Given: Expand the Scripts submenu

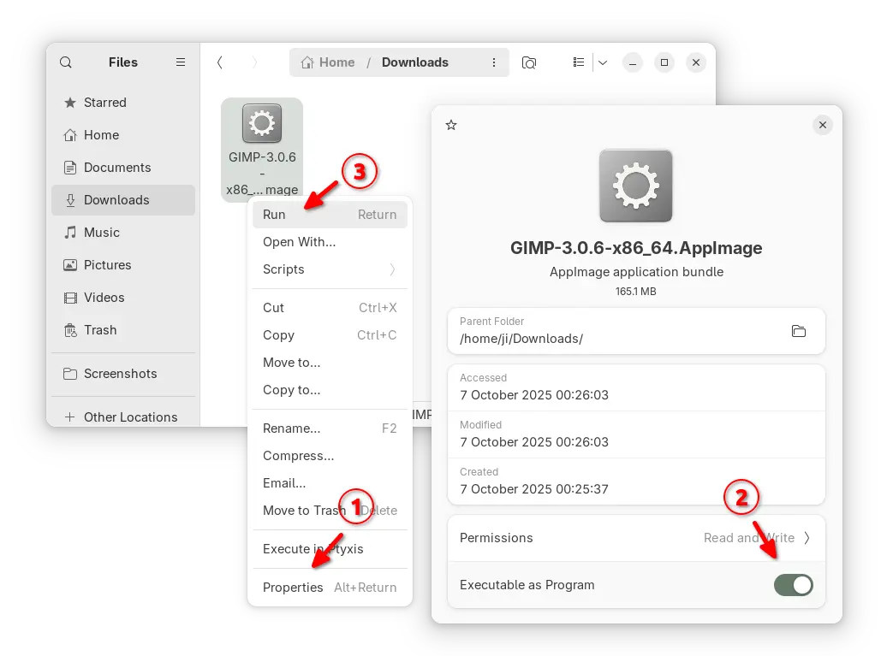Looking at the screenshot, I should (330, 269).
